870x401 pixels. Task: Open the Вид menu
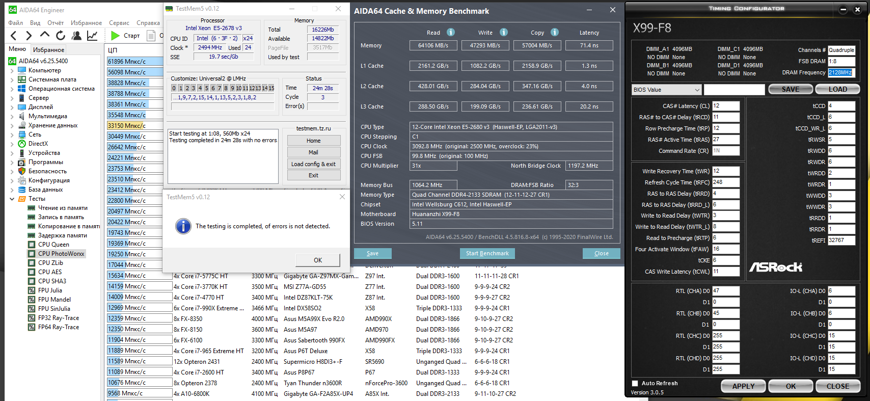point(35,23)
